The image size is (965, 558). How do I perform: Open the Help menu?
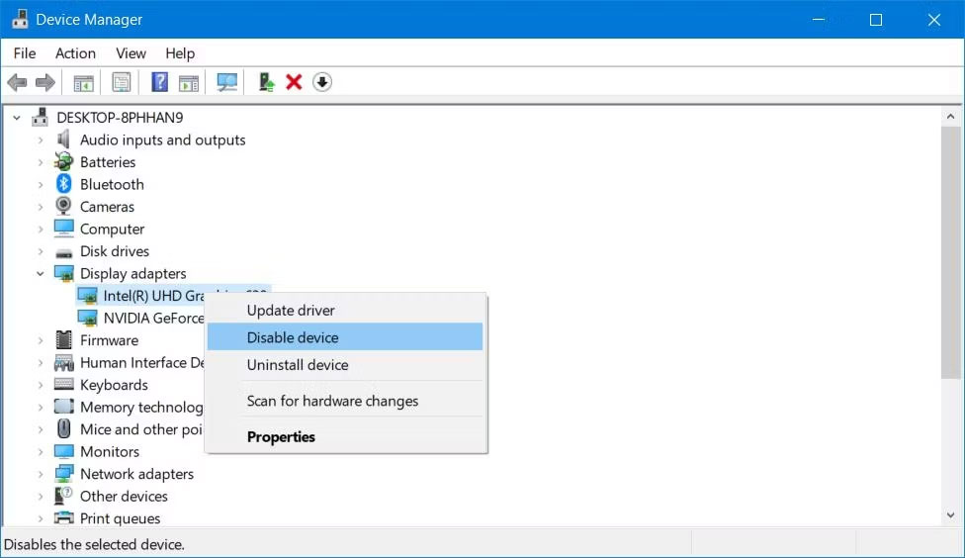180,53
